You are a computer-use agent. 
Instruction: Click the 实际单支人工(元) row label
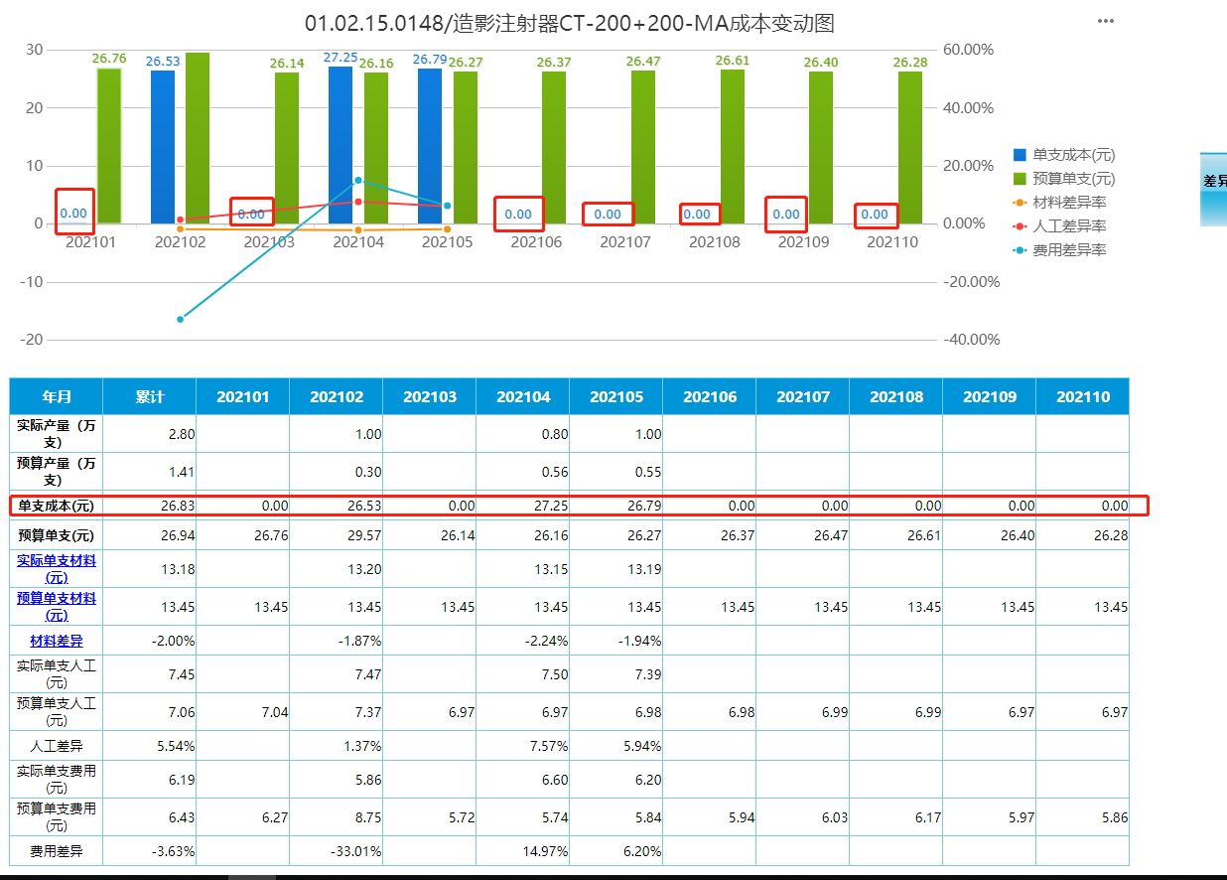pyautogui.click(x=57, y=674)
